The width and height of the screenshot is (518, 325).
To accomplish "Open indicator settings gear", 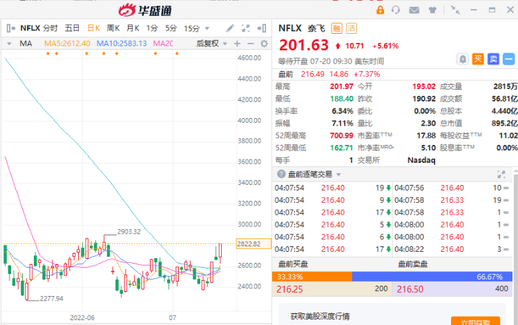I will (x=264, y=43).
